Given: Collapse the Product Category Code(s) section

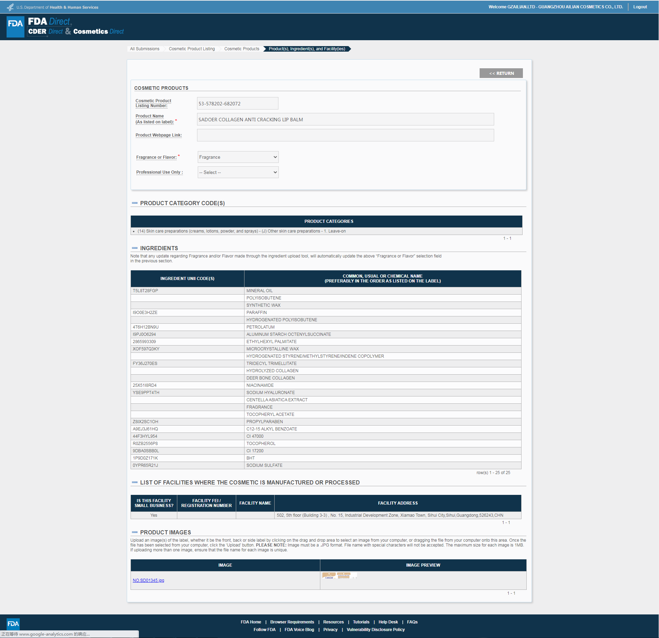Looking at the screenshot, I should click(135, 203).
